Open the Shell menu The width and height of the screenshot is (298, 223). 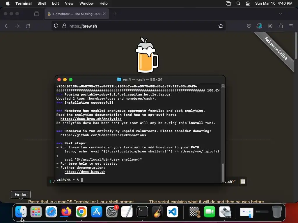tap(42, 3)
